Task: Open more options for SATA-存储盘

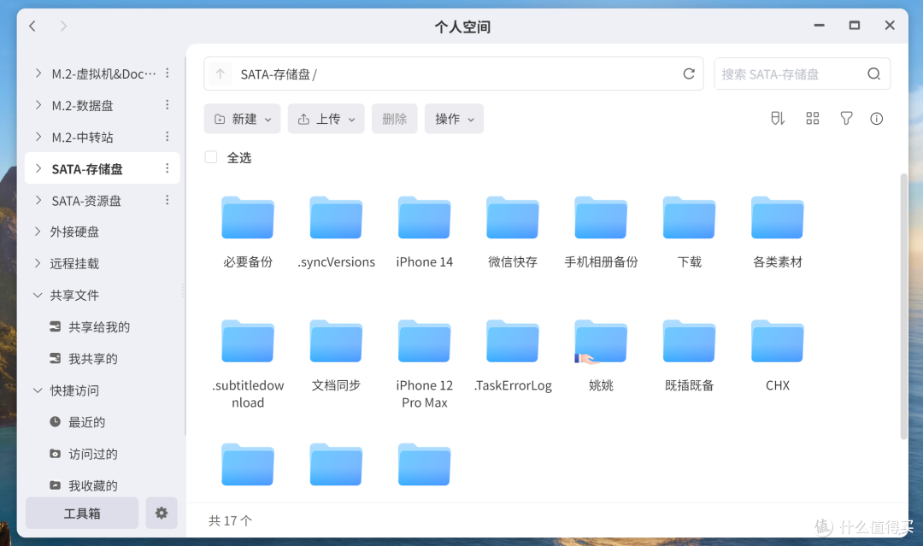Action: click(x=168, y=168)
